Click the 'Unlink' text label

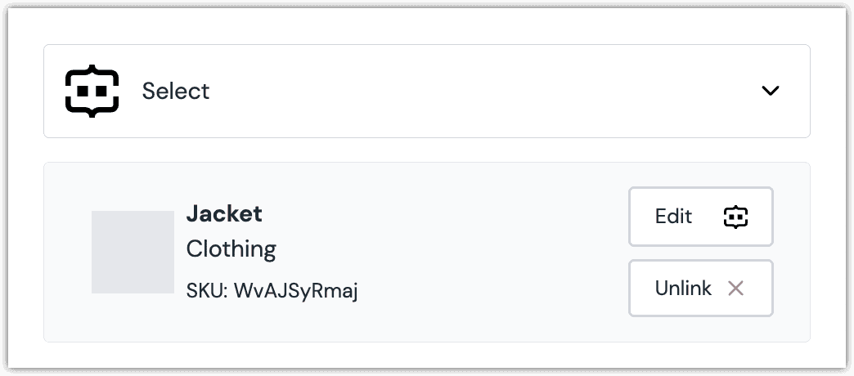(x=683, y=289)
